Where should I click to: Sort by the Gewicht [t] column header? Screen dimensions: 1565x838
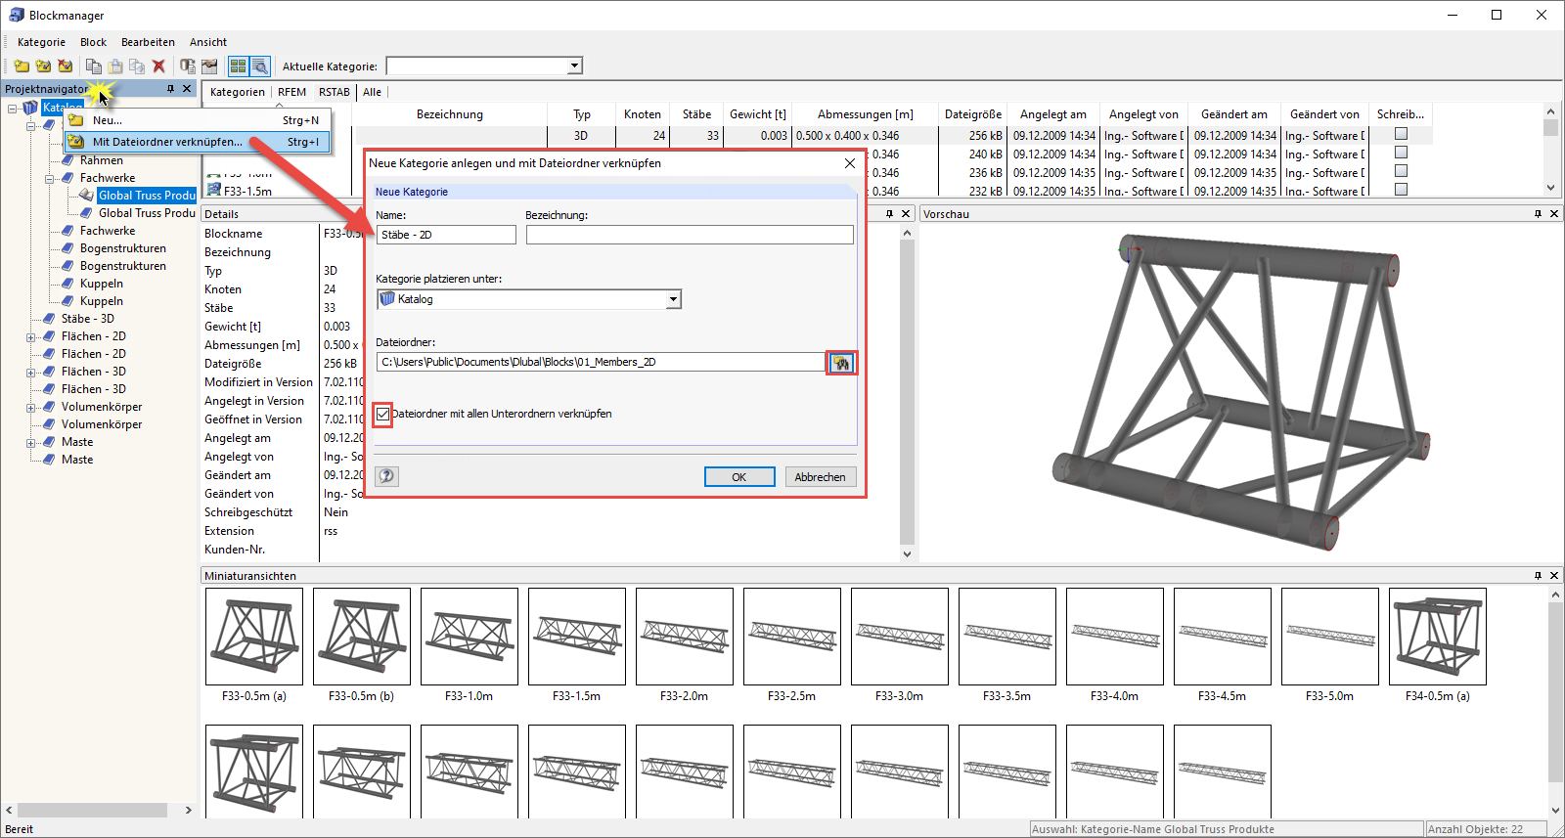(x=757, y=114)
